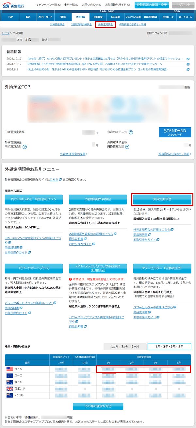196x428 pixels.
Task: Open 2週間満期外貨預金の詳細はこちら link
Action: 91,234
